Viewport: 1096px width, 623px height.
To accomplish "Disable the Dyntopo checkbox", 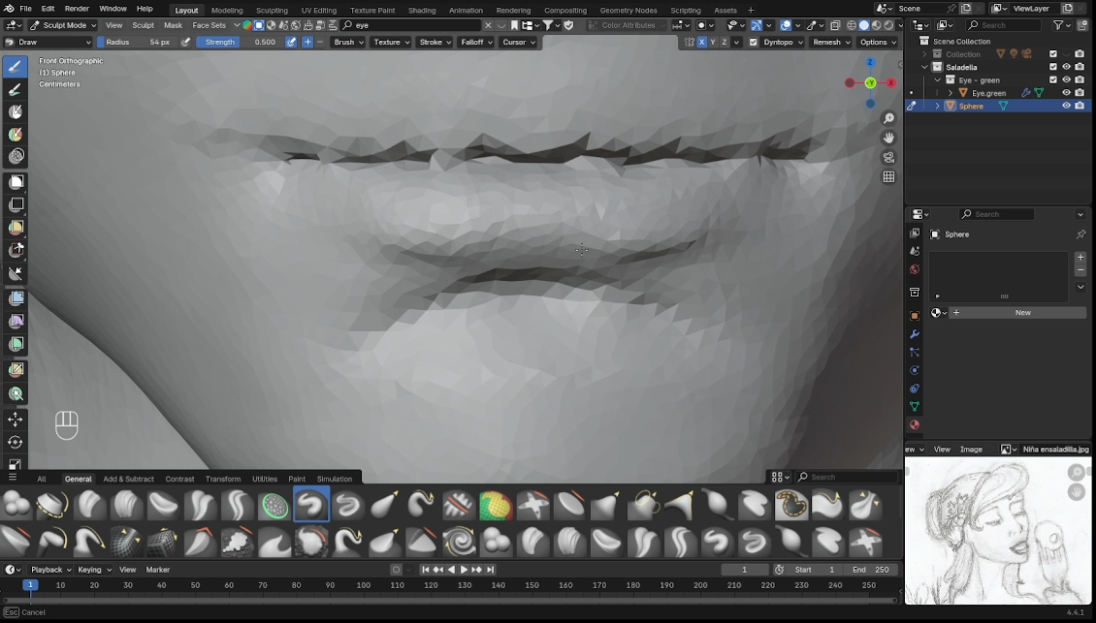I will [753, 42].
